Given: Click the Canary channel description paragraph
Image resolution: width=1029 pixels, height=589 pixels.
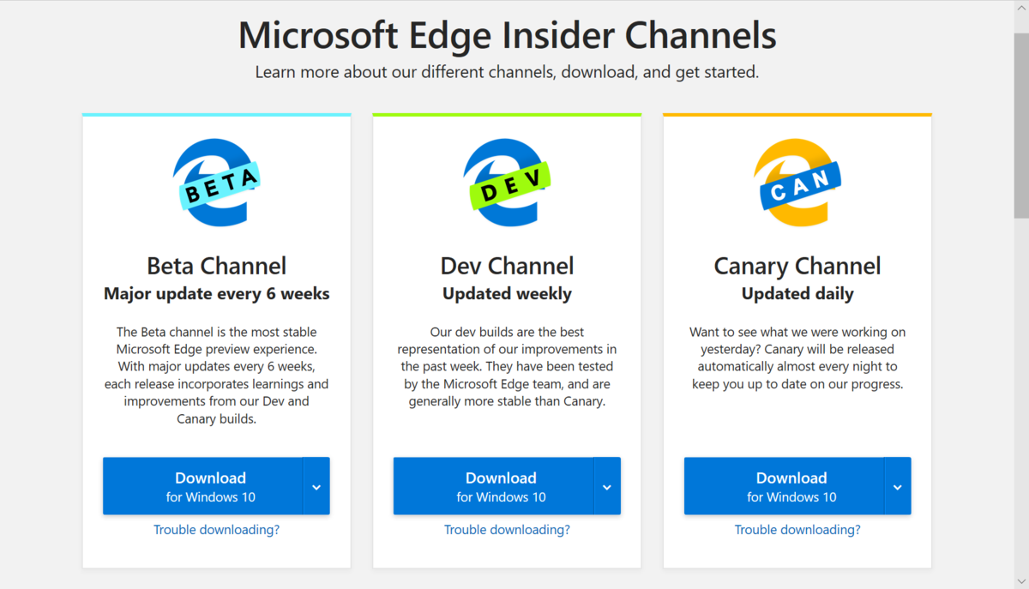Looking at the screenshot, I should (x=797, y=358).
